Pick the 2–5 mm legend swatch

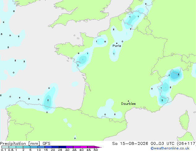[27, 147]
